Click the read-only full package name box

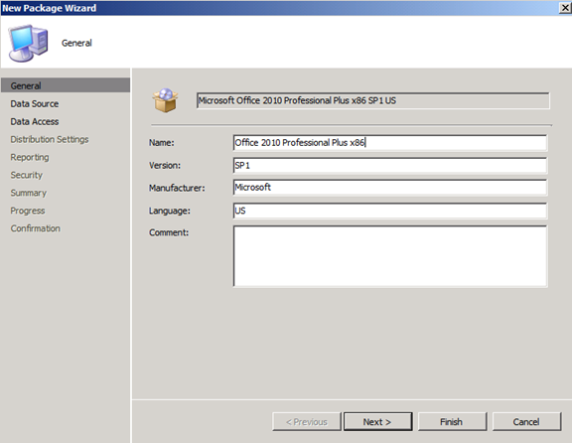(372, 100)
